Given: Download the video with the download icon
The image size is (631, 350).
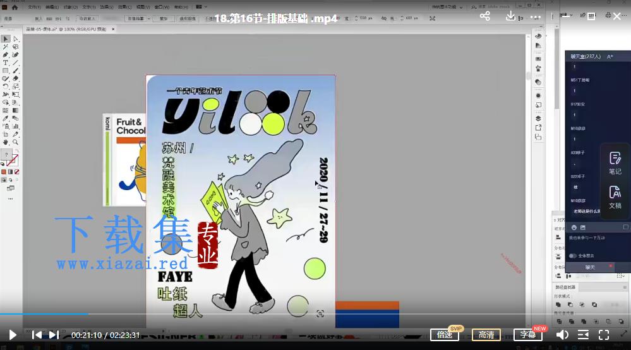Looking at the screenshot, I should tap(510, 16).
